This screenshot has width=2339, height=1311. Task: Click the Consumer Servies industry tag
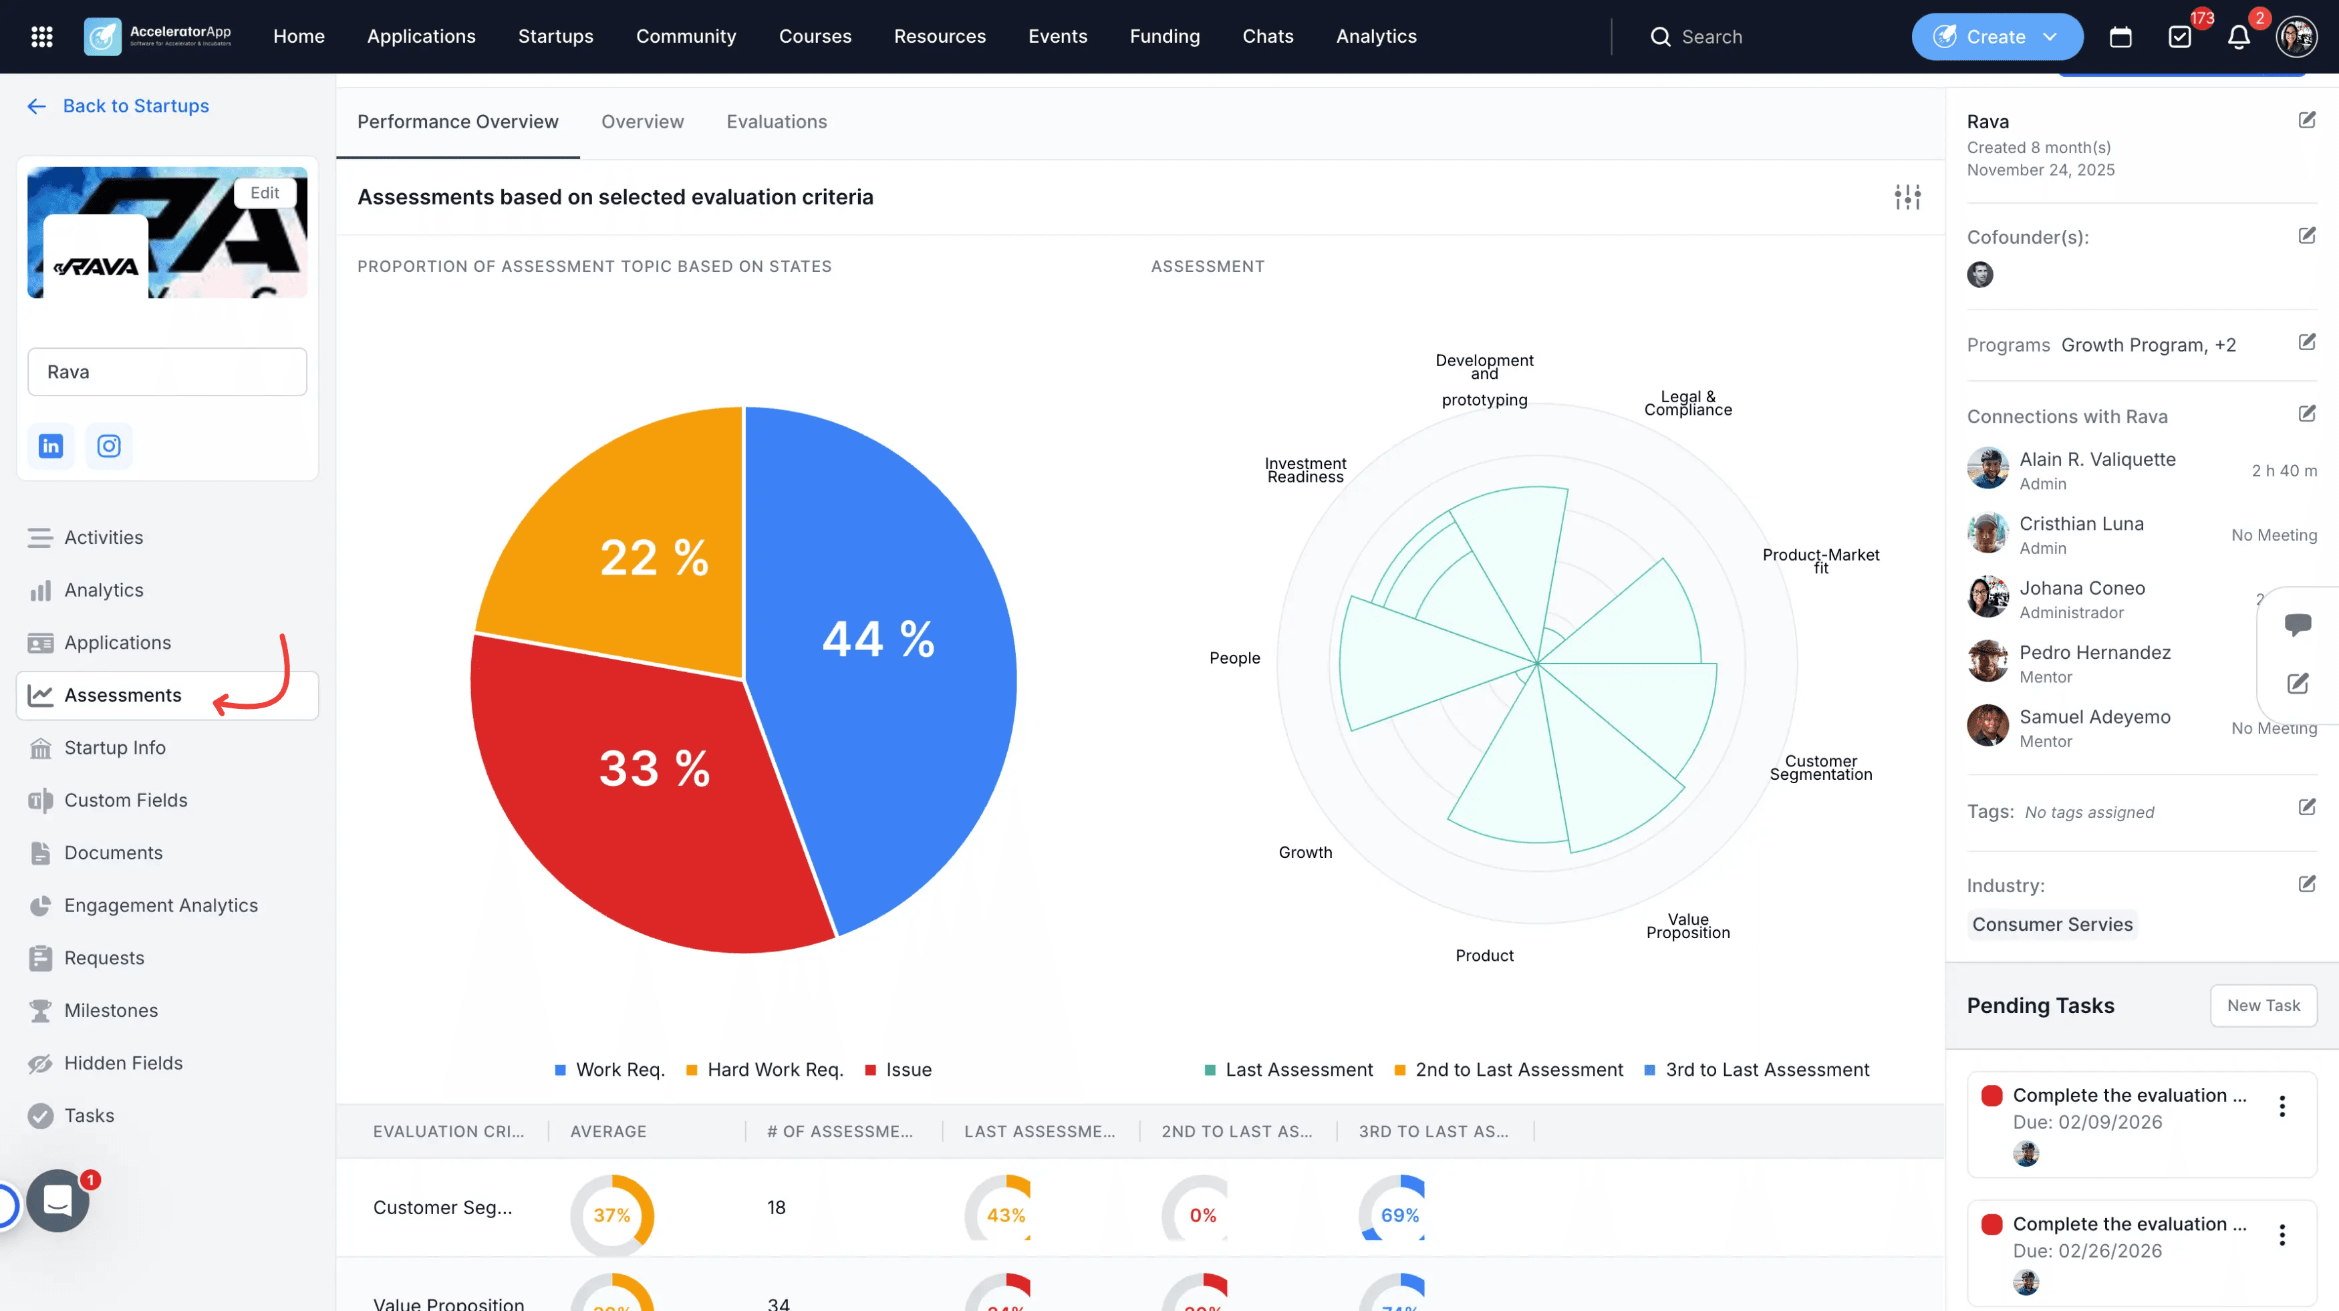[x=2052, y=923]
